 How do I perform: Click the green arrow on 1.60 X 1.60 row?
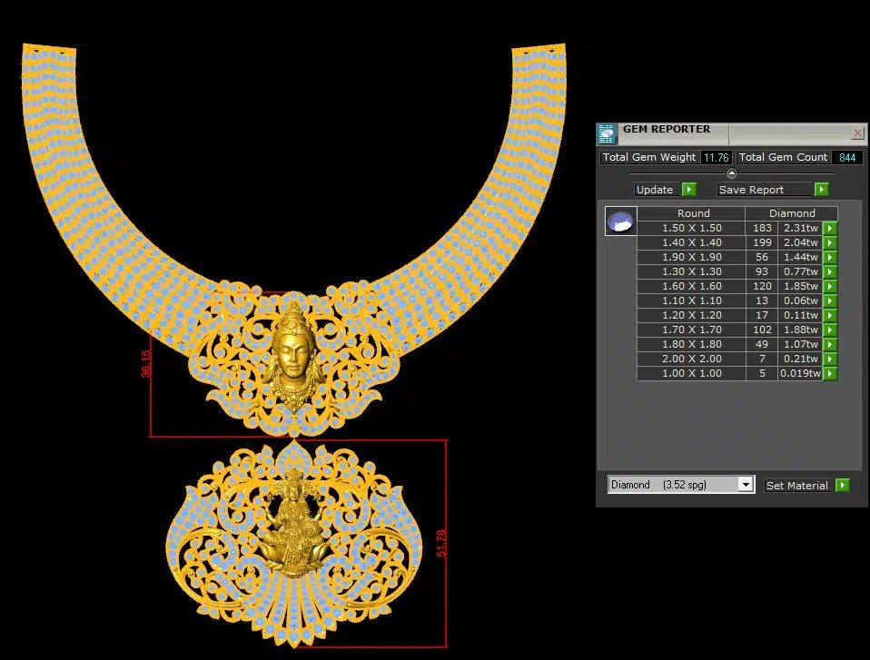click(x=829, y=287)
